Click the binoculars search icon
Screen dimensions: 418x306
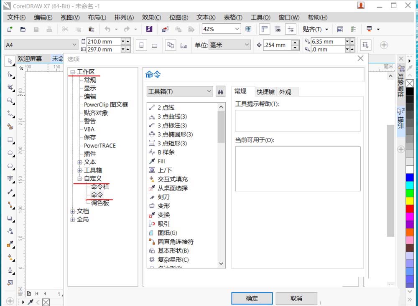[220, 91]
